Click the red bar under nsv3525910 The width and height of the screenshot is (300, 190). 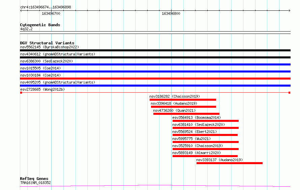click(x=206, y=149)
